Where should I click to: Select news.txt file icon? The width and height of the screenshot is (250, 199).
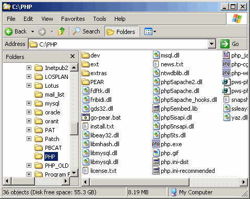[x=156, y=64]
